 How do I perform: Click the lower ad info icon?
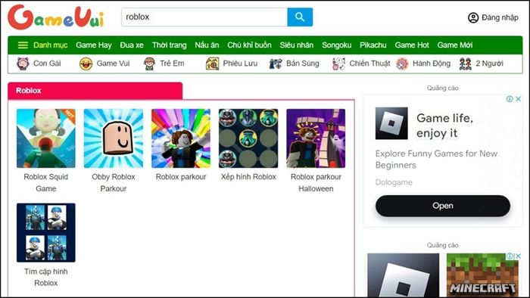(x=510, y=256)
